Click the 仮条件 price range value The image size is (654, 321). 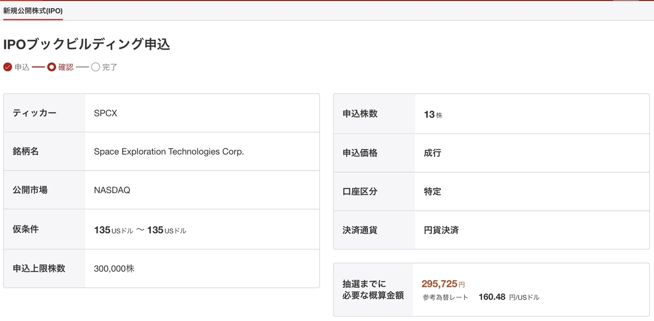[x=140, y=230]
